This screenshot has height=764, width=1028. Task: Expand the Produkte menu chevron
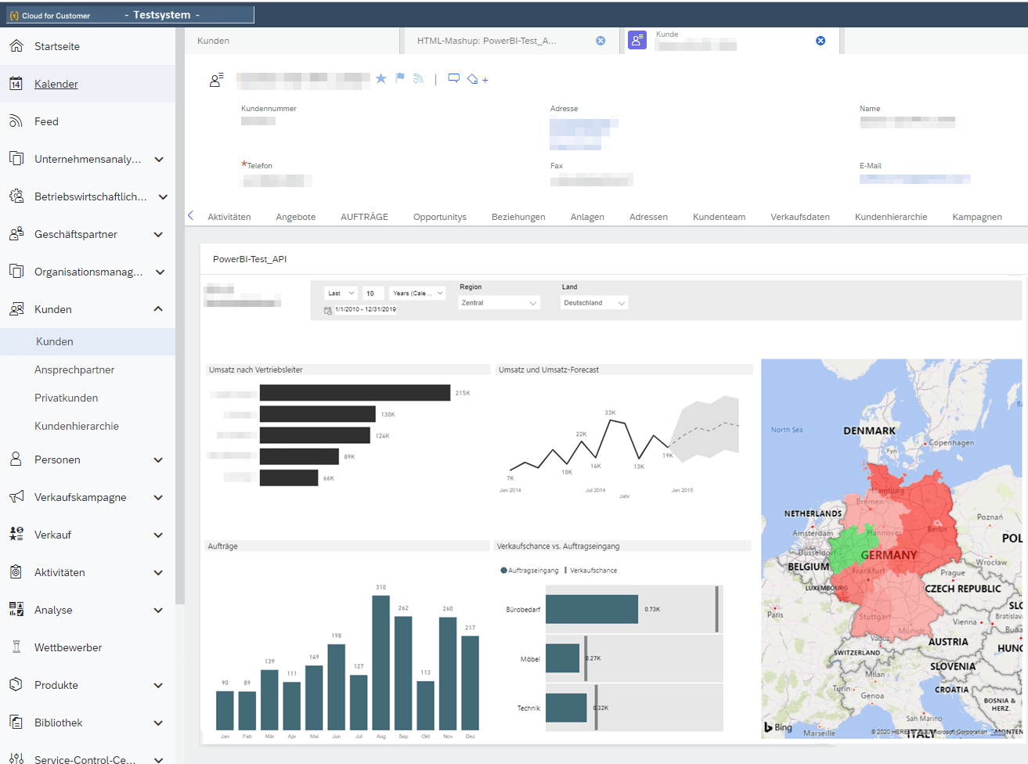pyautogui.click(x=159, y=685)
